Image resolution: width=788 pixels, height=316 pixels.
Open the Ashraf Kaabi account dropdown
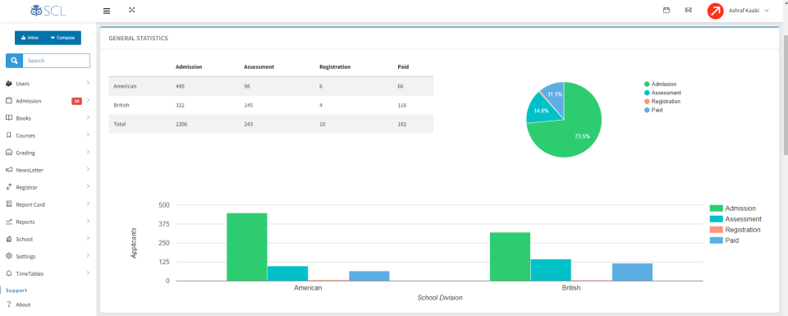click(x=749, y=11)
